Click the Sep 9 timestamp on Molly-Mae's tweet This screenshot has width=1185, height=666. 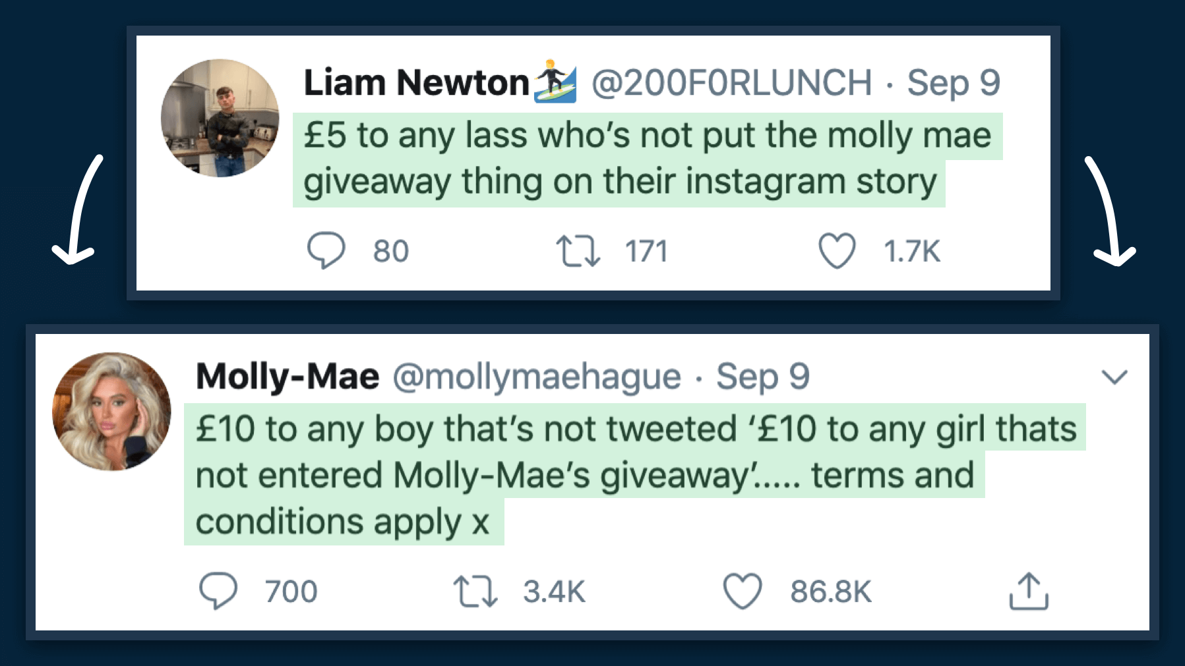click(x=763, y=377)
